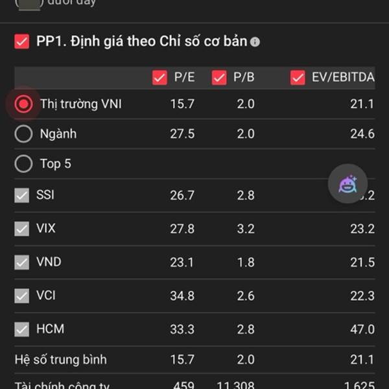The height and width of the screenshot is (389, 389).
Task: Click the Hệ số trung bình row label
Action: click(61, 360)
